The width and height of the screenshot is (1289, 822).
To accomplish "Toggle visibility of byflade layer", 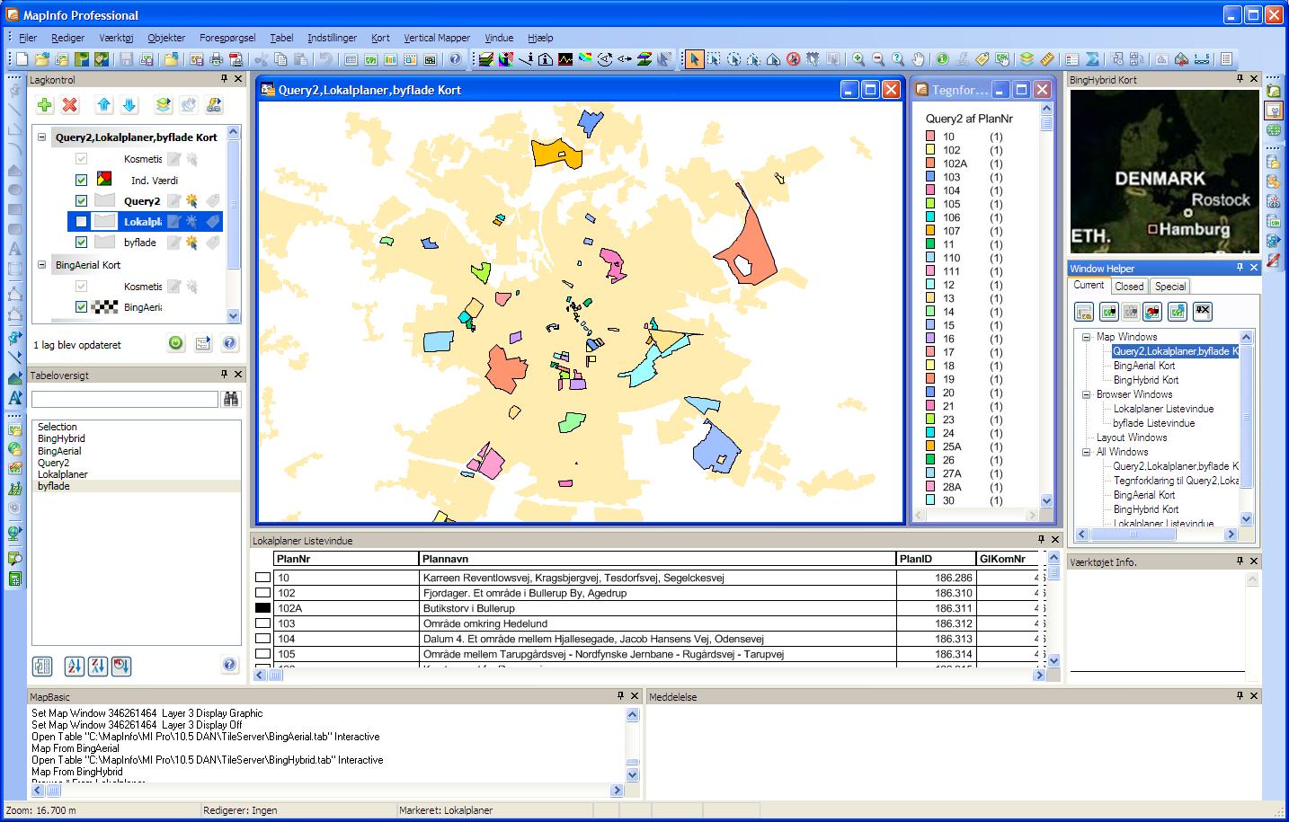I will click(82, 243).
